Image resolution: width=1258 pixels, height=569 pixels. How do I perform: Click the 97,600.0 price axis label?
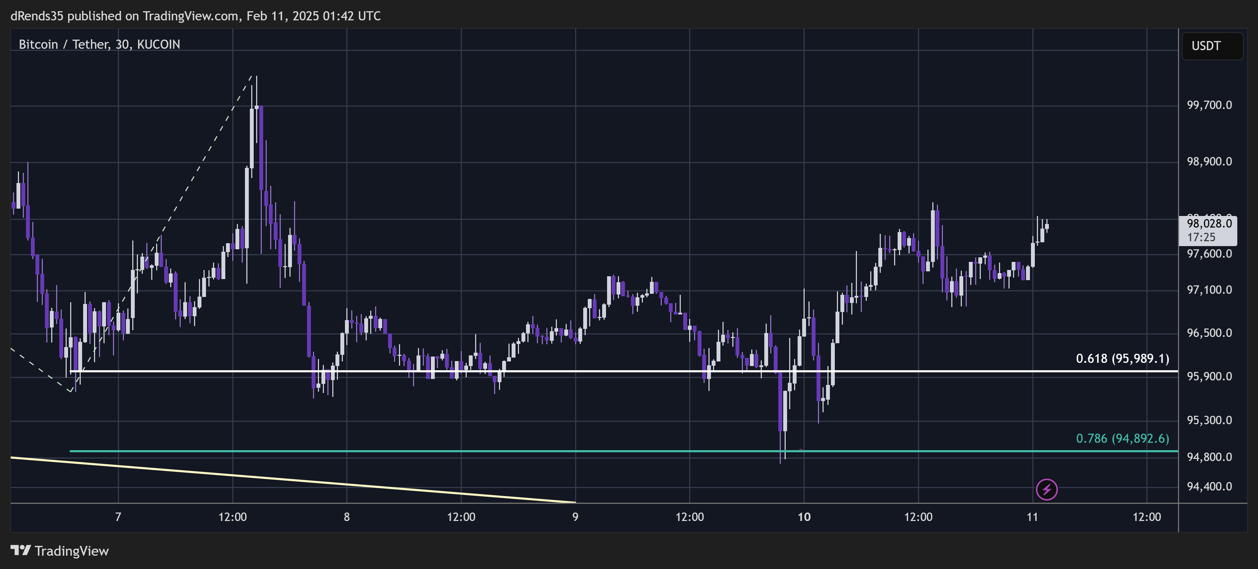[x=1209, y=254]
